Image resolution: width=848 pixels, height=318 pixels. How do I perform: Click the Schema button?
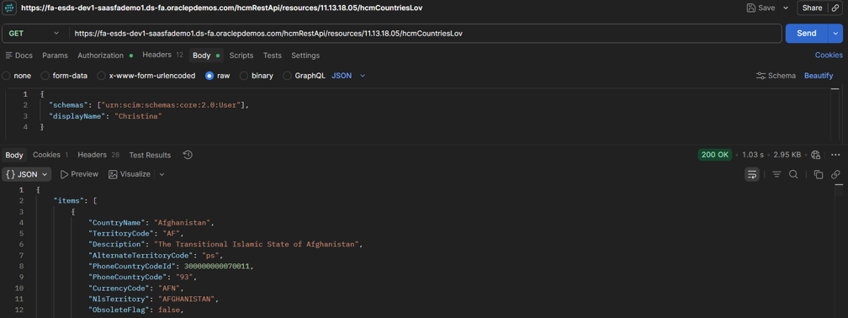(776, 76)
